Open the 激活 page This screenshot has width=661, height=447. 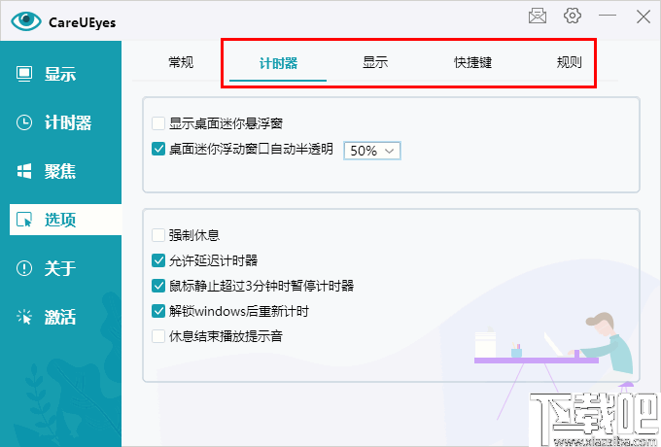pyautogui.click(x=60, y=317)
